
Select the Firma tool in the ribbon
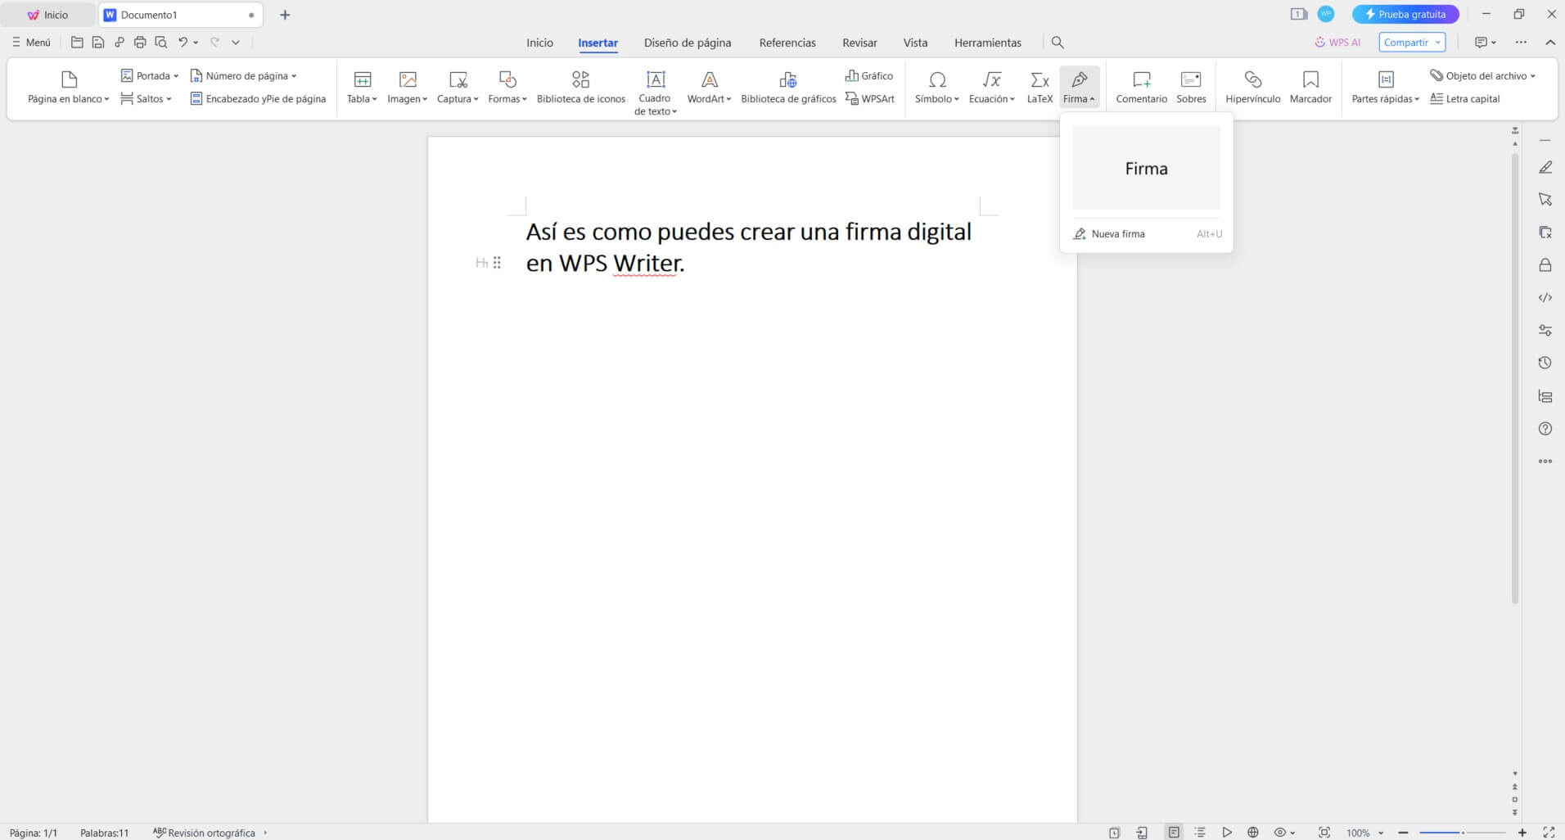(x=1080, y=87)
